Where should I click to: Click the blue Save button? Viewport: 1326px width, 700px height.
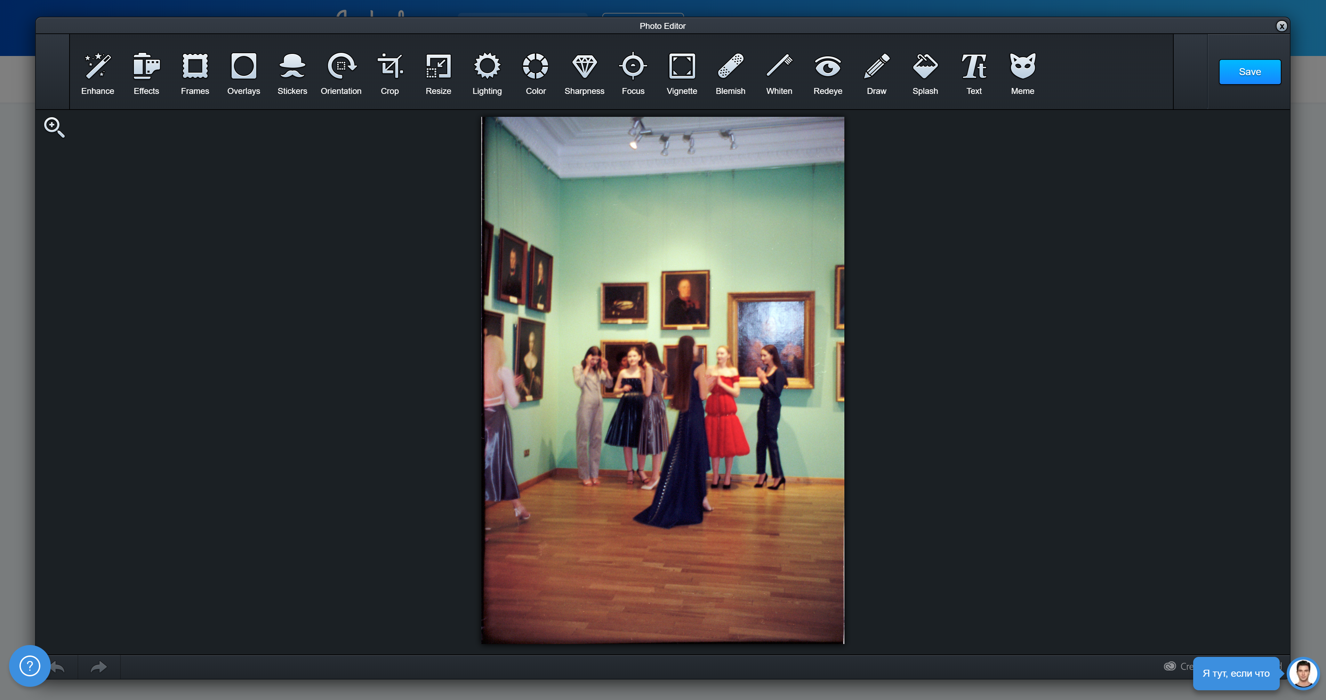1249,72
